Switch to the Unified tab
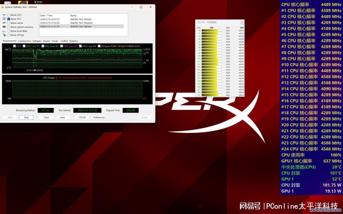Screen dimensions: 343x214 pyautogui.click(x=64, y=41)
